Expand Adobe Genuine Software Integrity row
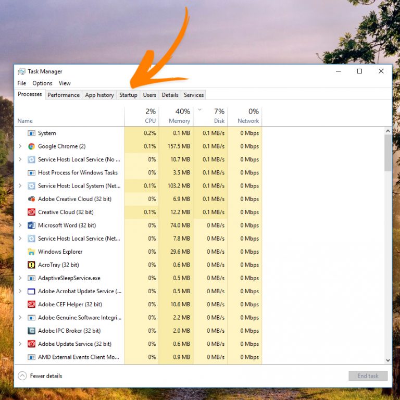This screenshot has width=400, height=400. (20, 318)
